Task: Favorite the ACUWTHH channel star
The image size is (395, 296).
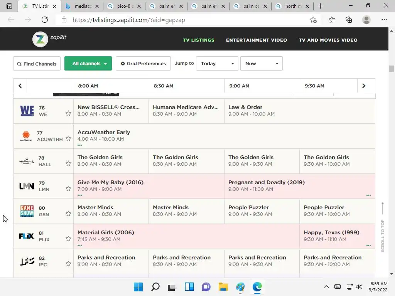Action: (x=68, y=138)
